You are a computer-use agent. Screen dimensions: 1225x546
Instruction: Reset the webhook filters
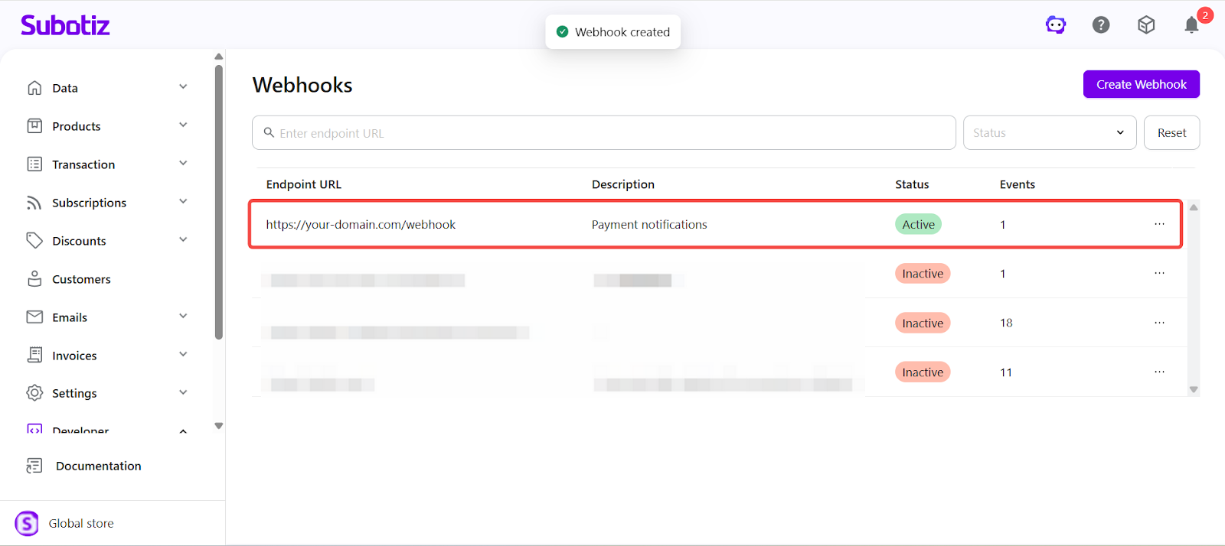tap(1171, 133)
